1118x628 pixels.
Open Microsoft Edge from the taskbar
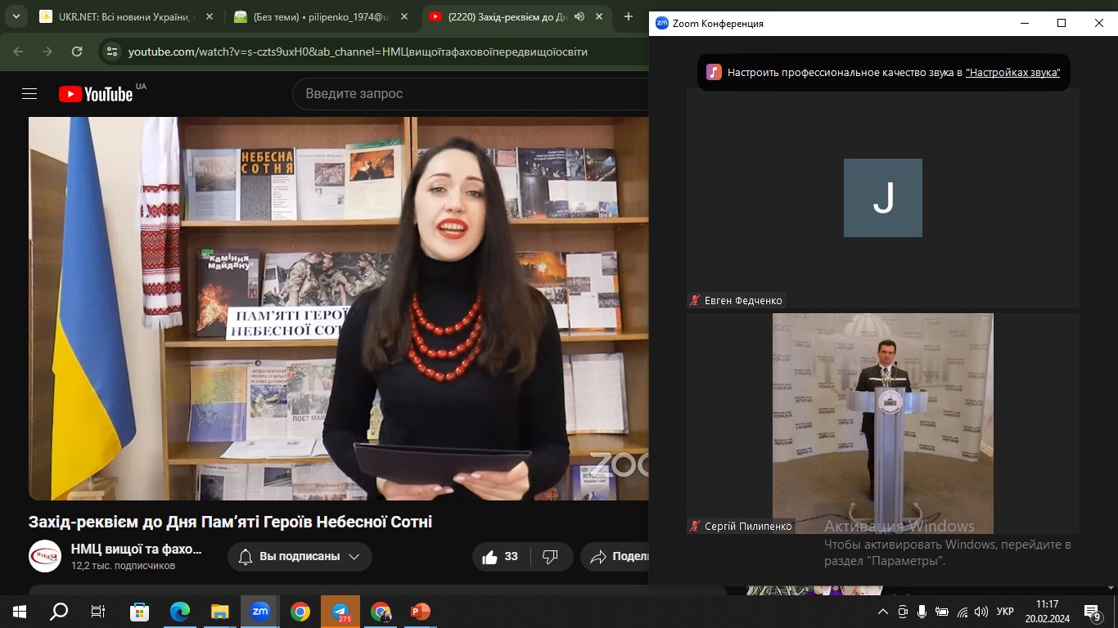click(180, 612)
